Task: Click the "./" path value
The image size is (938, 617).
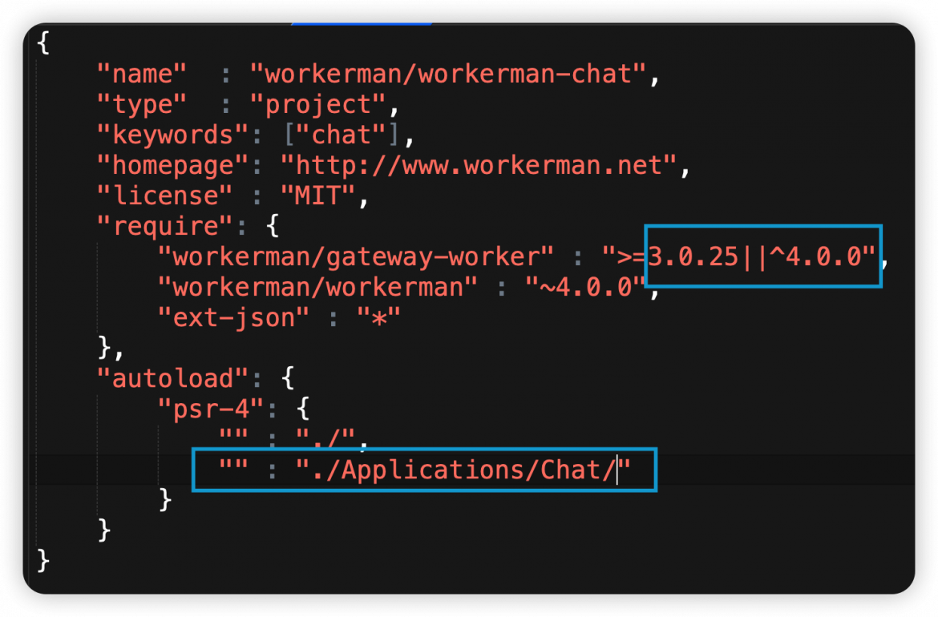Action: coord(326,438)
